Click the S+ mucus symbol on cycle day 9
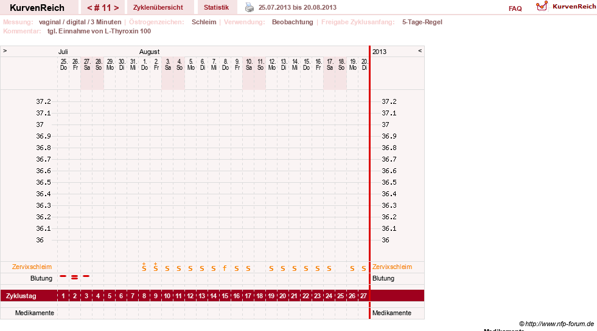The image size is (597, 331). [x=156, y=267]
